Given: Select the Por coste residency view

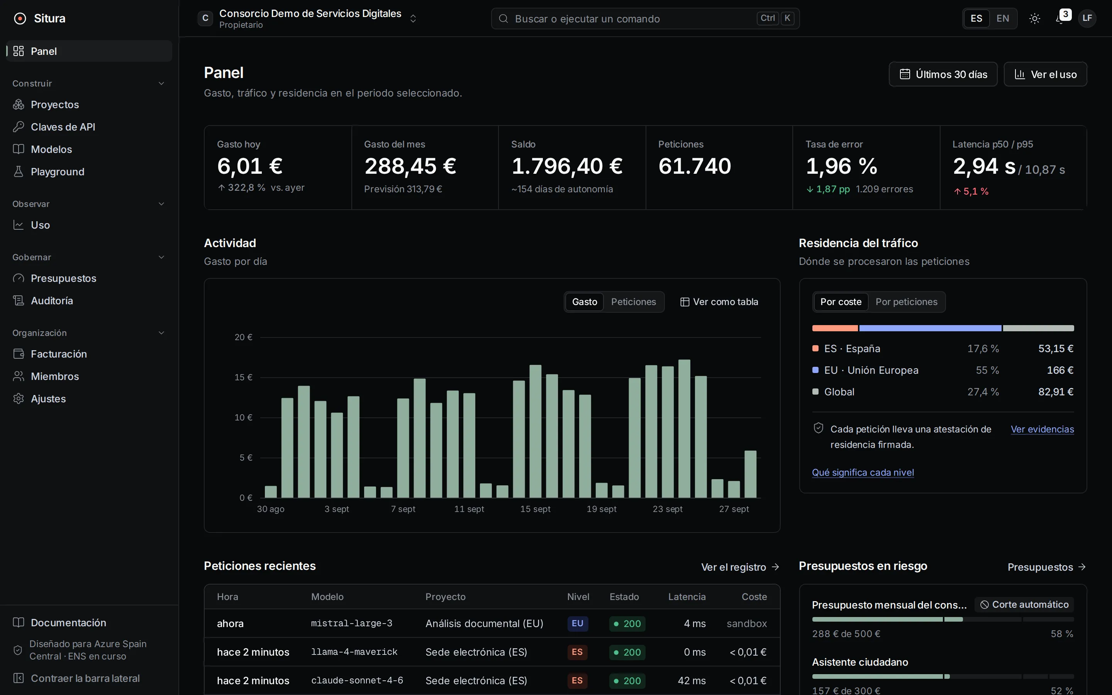Looking at the screenshot, I should (841, 302).
